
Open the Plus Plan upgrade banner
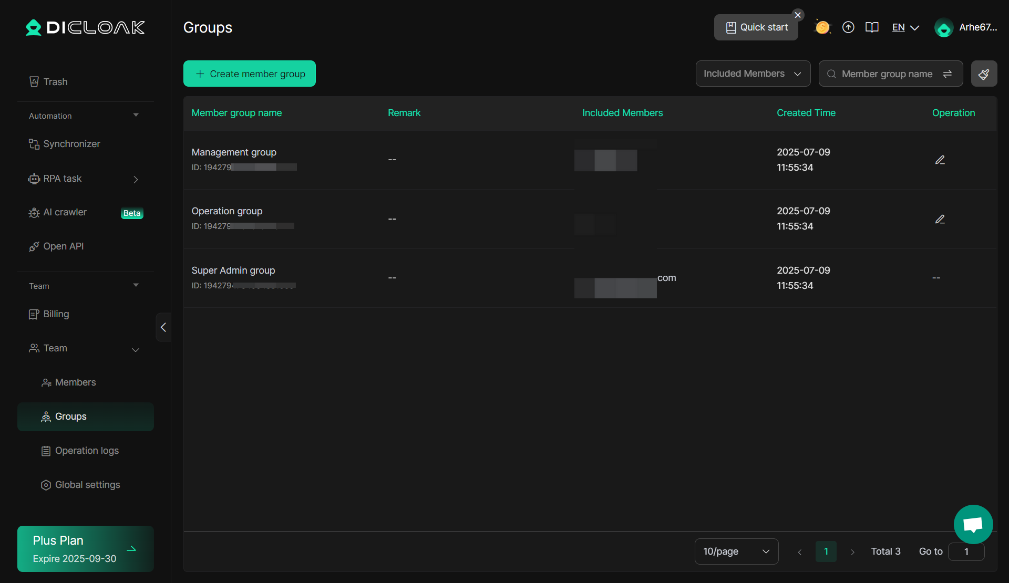tap(85, 549)
